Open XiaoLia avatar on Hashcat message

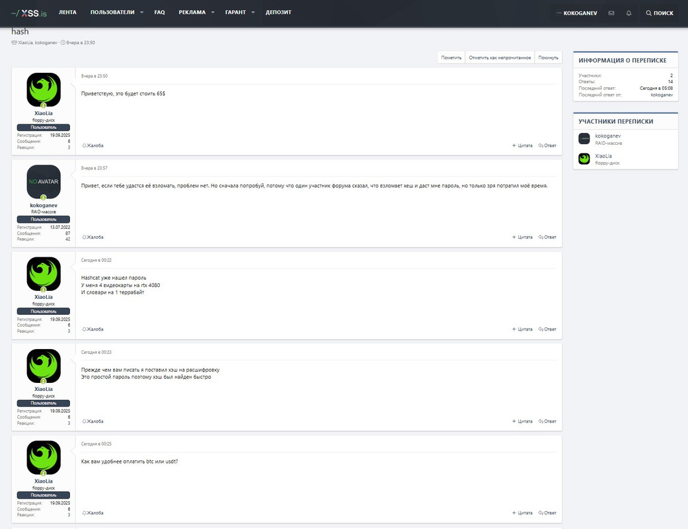click(x=44, y=274)
